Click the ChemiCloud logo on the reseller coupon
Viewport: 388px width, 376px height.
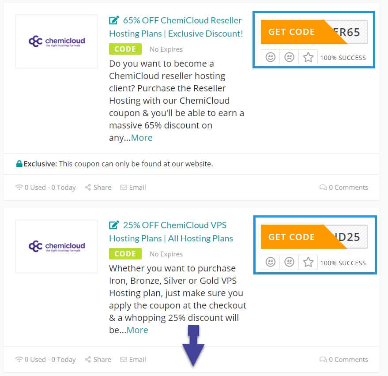pos(57,41)
